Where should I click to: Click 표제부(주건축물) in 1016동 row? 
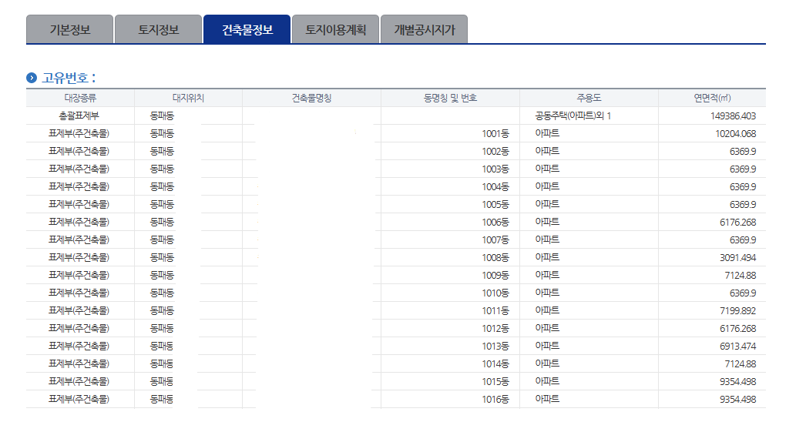coord(79,399)
